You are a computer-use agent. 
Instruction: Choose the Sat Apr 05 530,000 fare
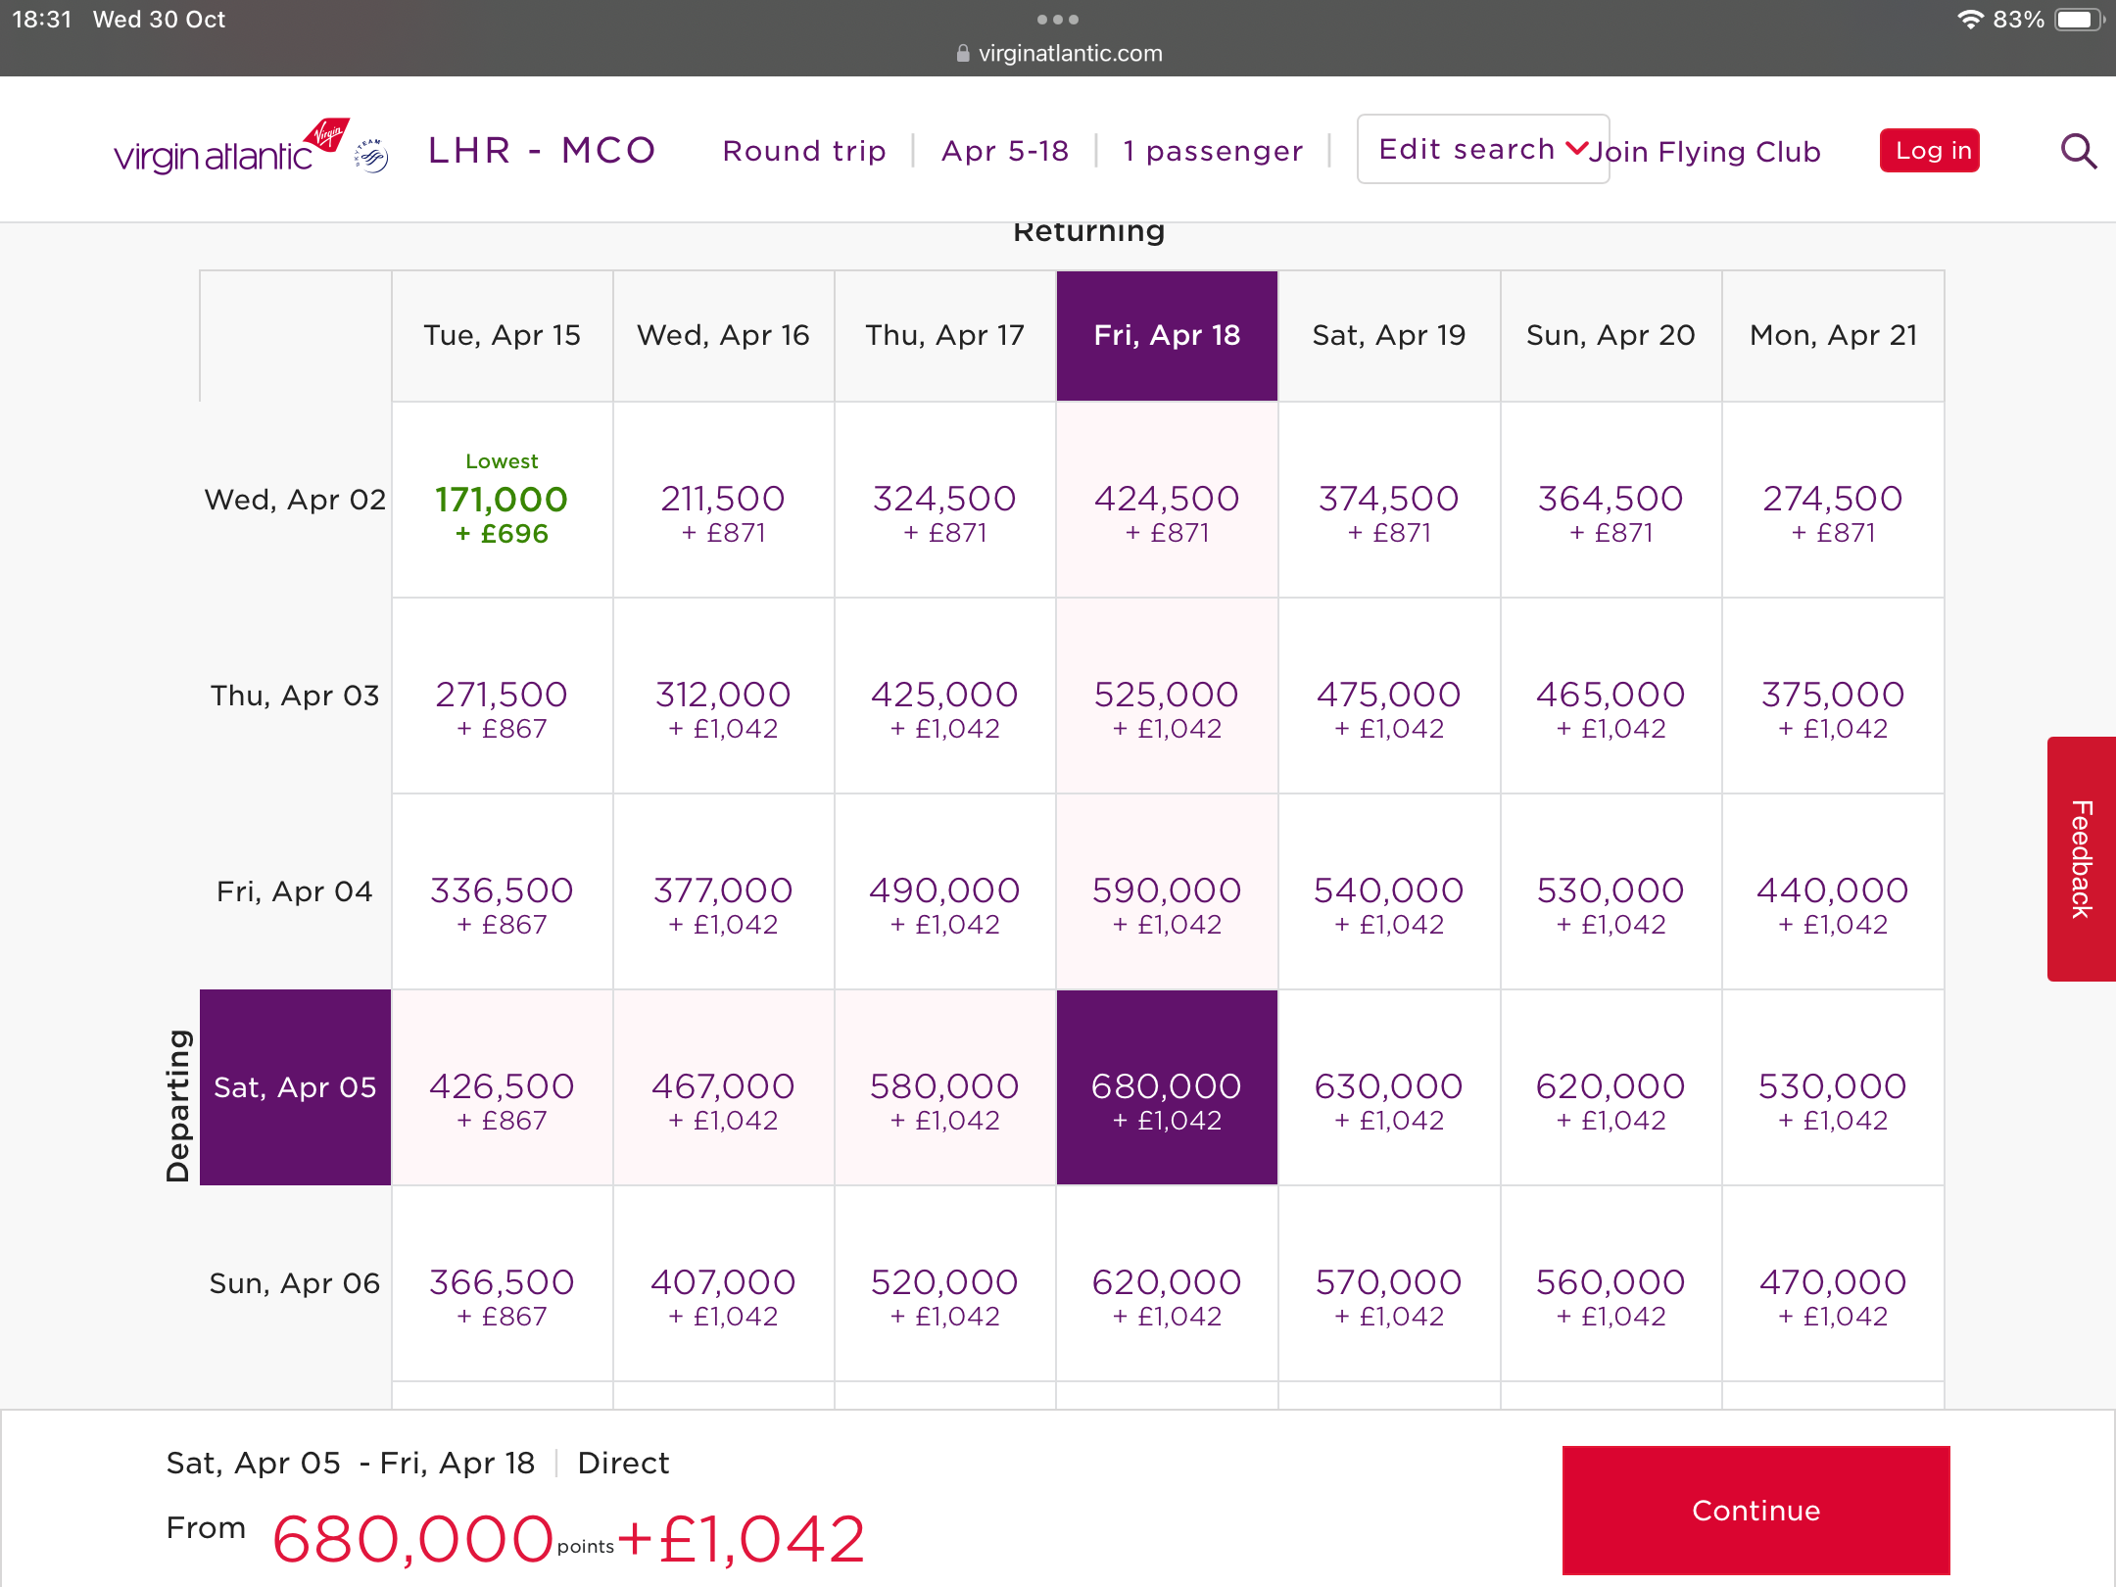(1833, 1087)
